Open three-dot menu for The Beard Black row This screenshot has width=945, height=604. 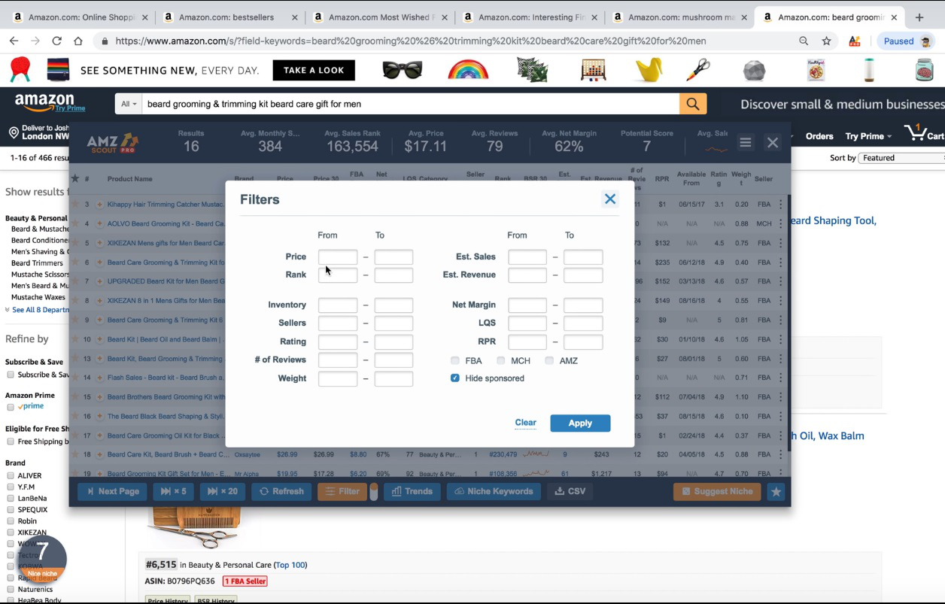pyautogui.click(x=781, y=416)
